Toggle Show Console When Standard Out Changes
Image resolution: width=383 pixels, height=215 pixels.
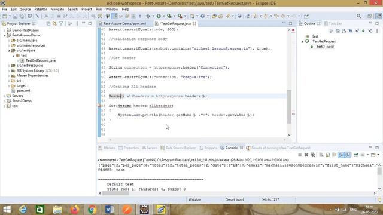(341, 155)
